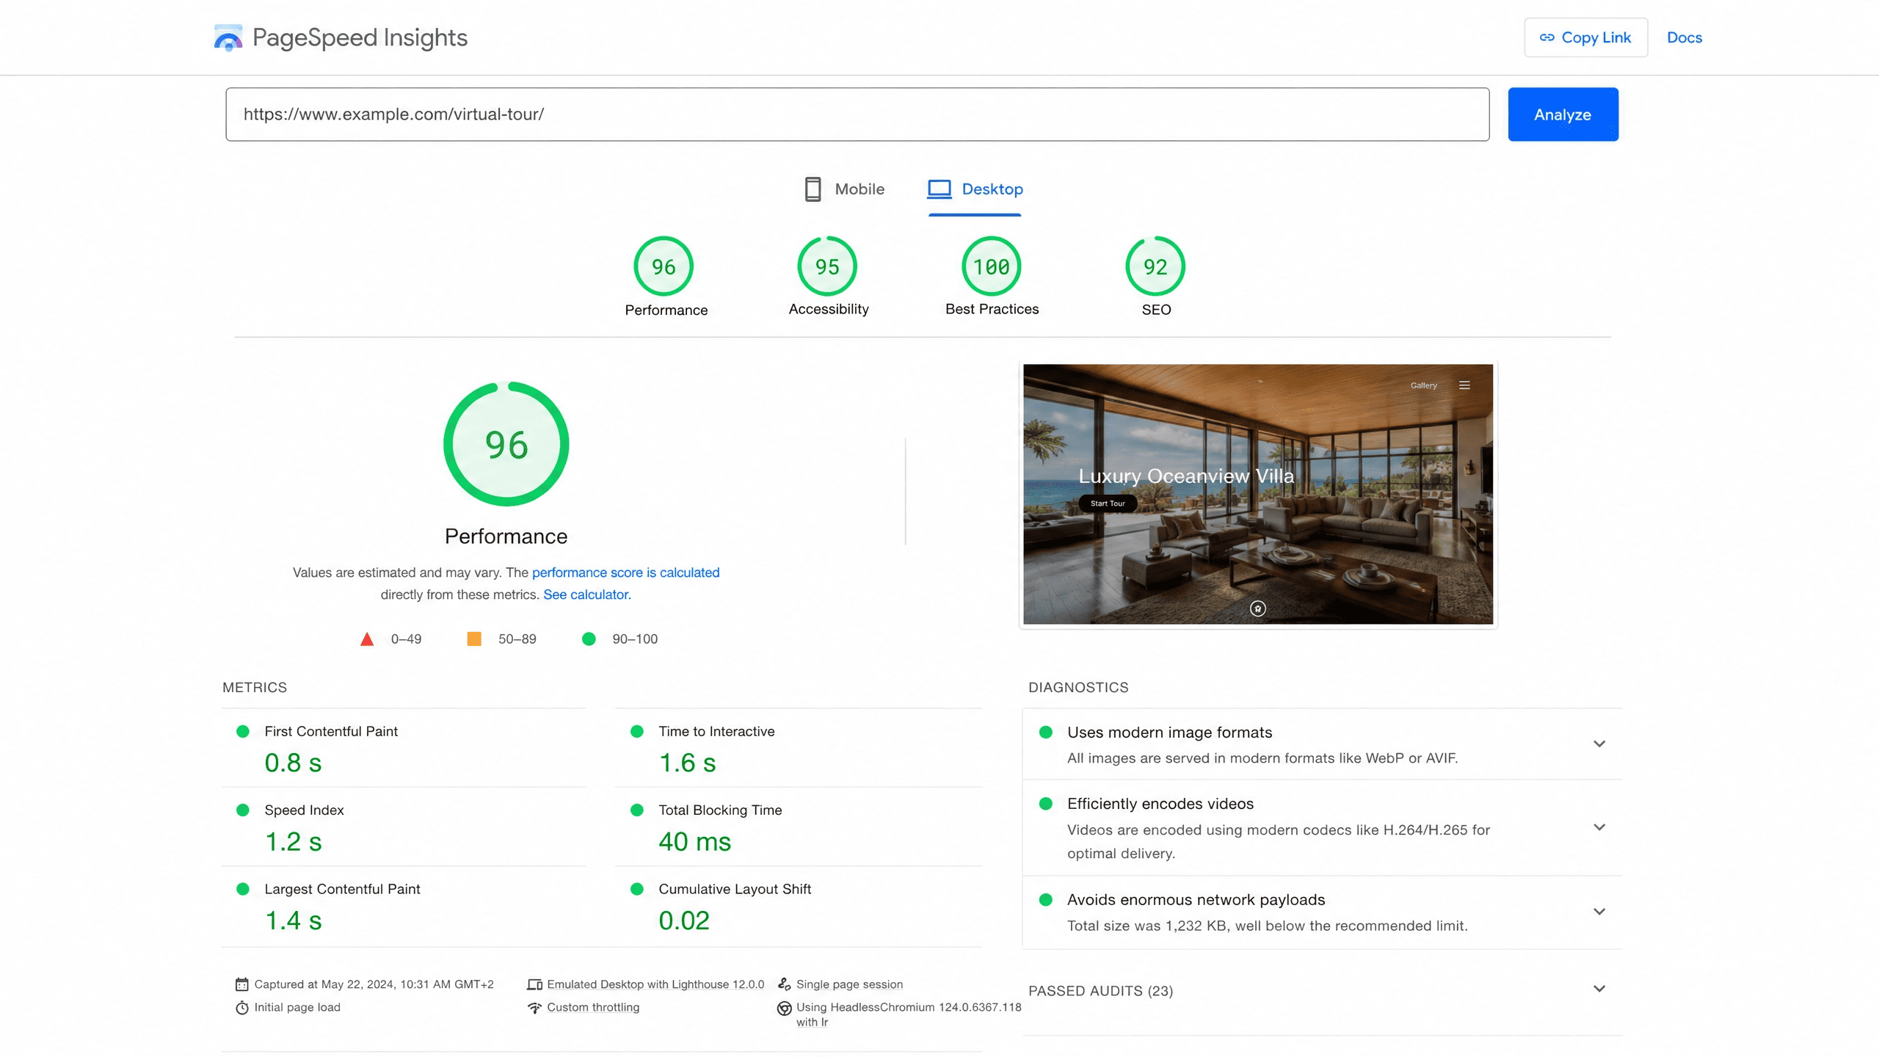
Task: Click the orange square 50–89 legend icon
Action: 474,639
